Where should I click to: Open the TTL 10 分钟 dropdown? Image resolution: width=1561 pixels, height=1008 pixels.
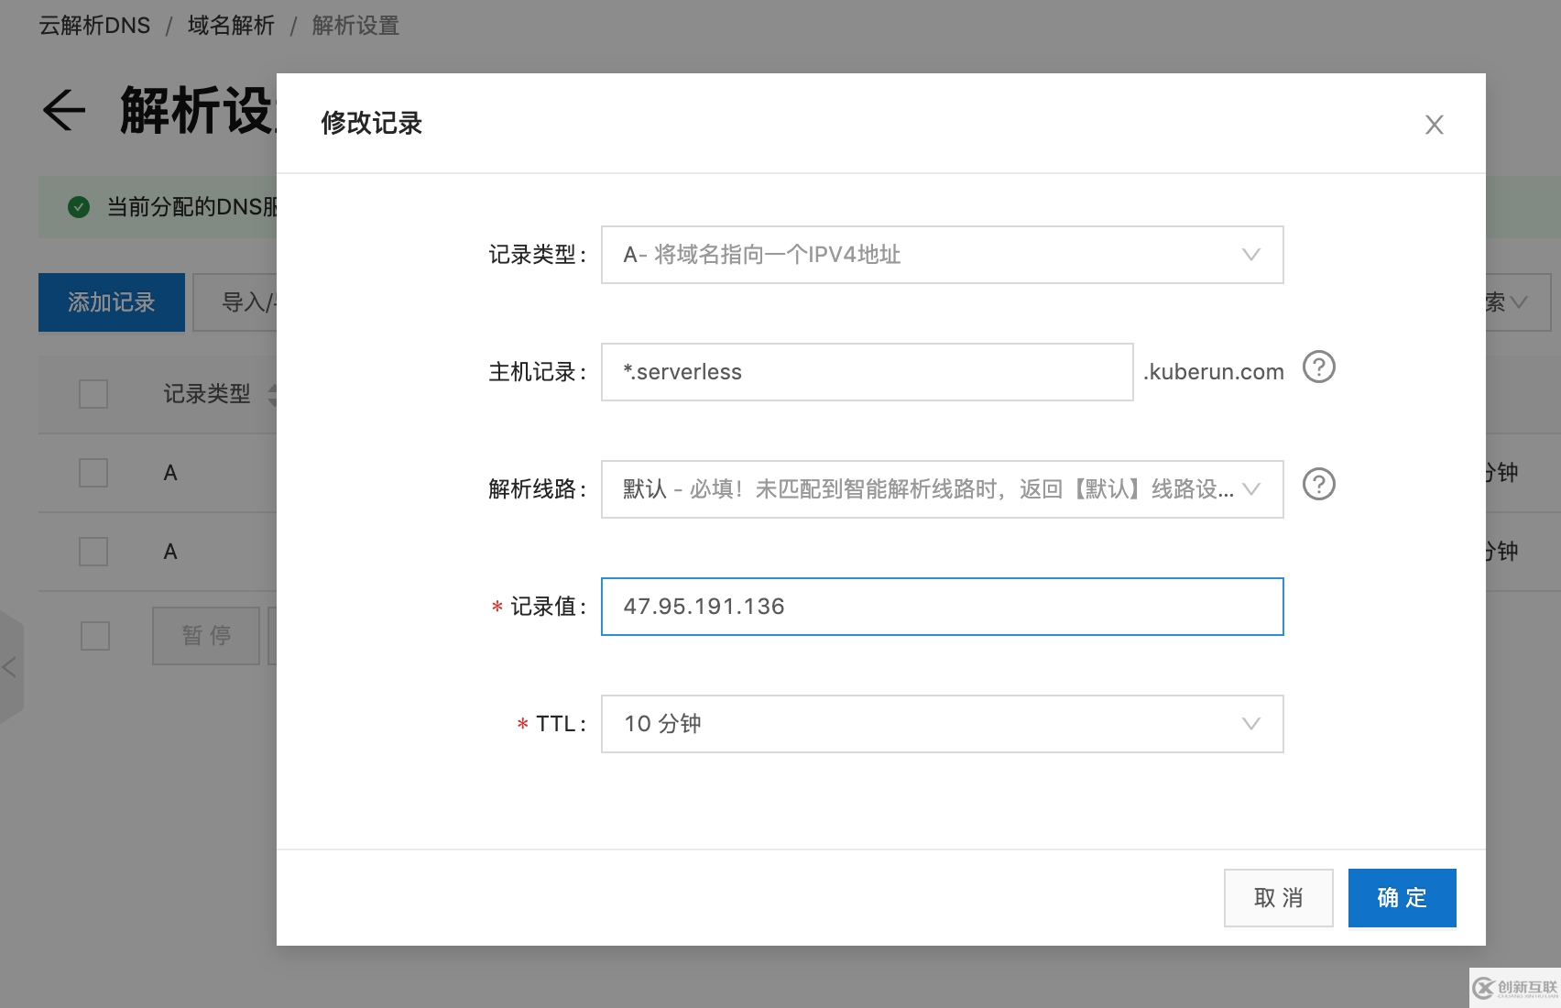[942, 724]
